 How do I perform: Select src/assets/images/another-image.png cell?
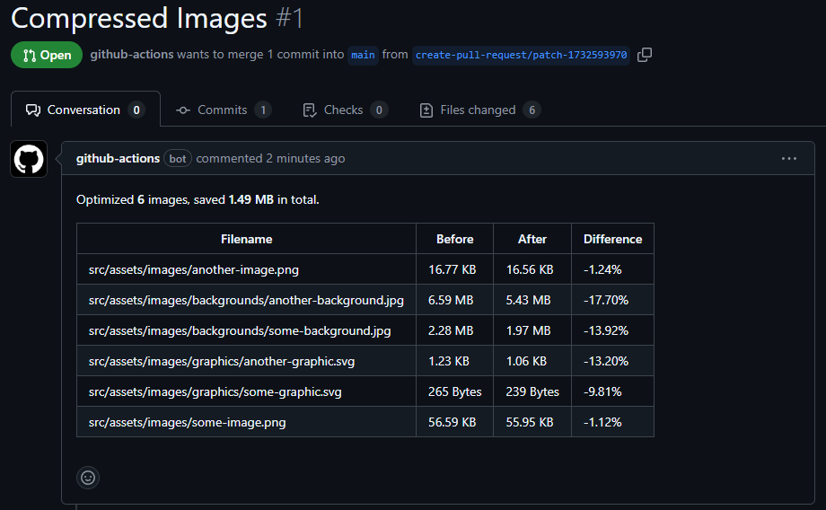click(247, 269)
